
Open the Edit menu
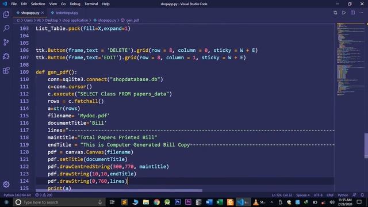(x=24, y=4)
